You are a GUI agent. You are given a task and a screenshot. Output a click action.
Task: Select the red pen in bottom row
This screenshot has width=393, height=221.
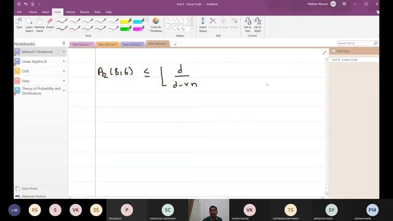click(74, 28)
